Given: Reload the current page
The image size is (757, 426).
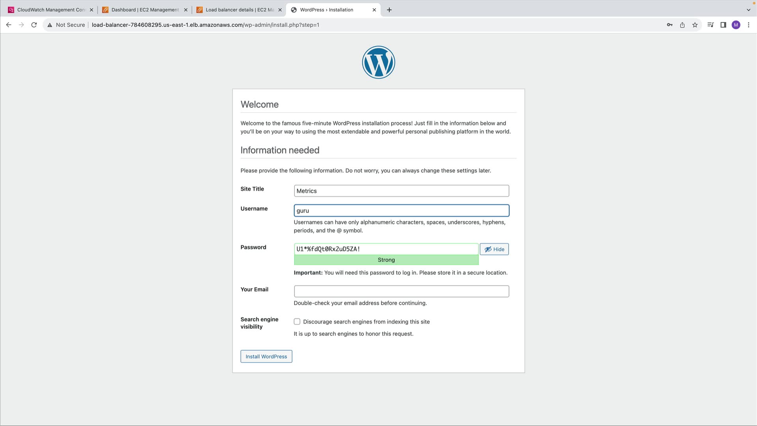Looking at the screenshot, I should [x=34, y=25].
